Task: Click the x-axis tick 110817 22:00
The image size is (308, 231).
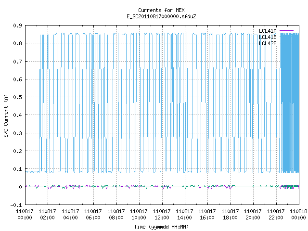Action: pyautogui.click(x=276, y=214)
